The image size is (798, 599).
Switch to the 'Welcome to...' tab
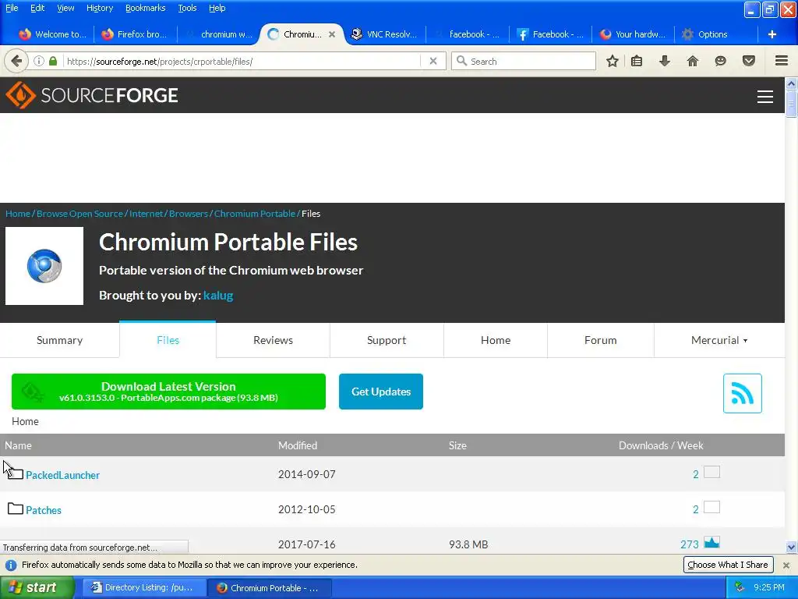click(x=53, y=34)
